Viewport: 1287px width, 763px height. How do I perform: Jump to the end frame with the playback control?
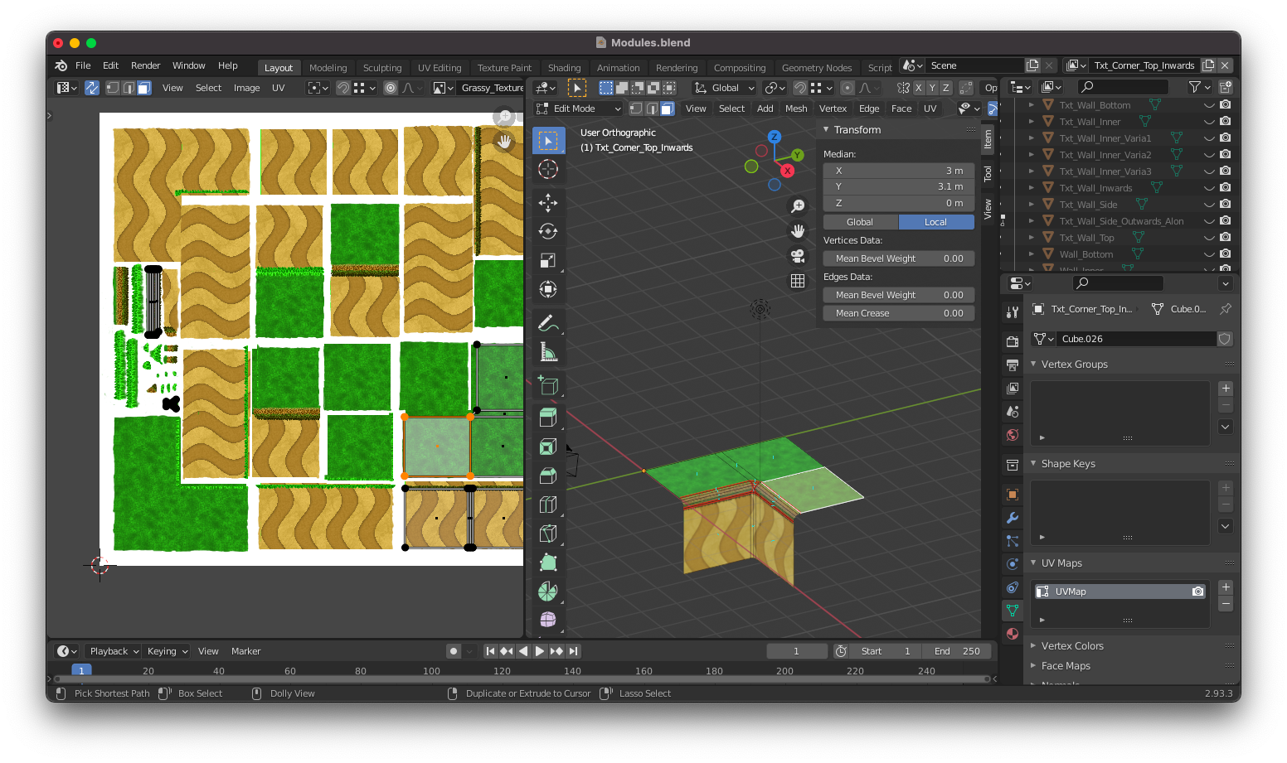(573, 650)
